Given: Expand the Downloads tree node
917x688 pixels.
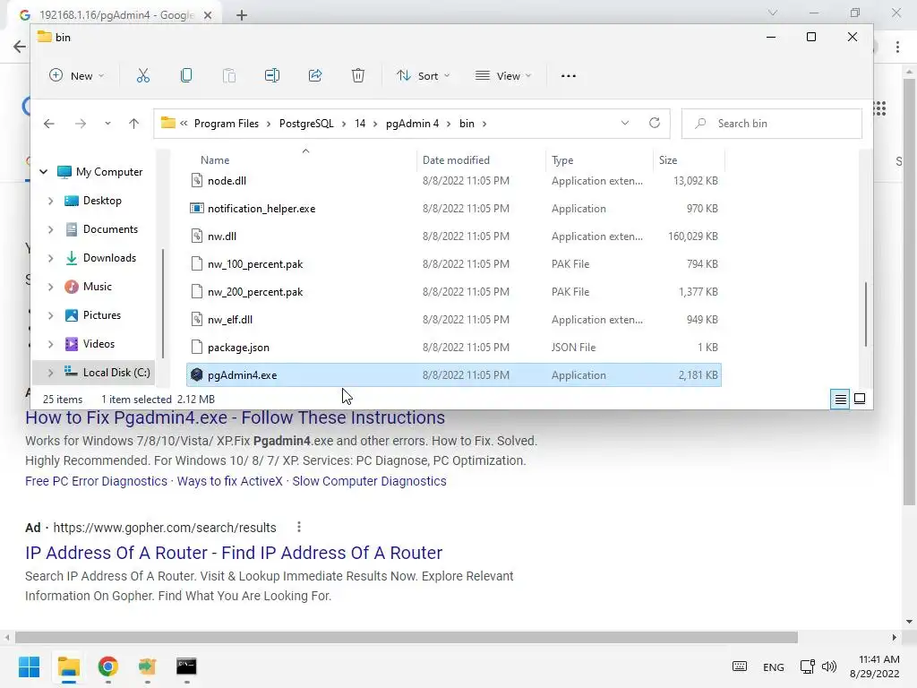Looking at the screenshot, I should 51,258.
